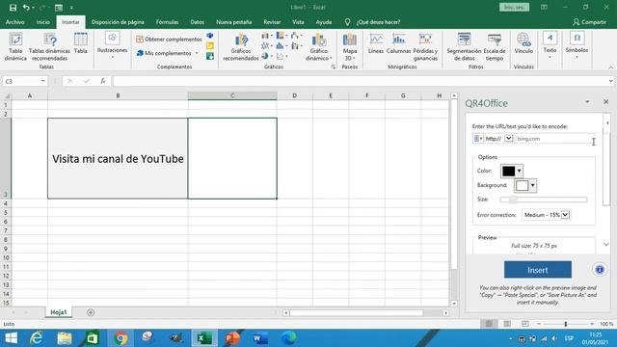This screenshot has height=347, width=617.
Task: Switch to Page Break preview
Action: click(x=524, y=324)
